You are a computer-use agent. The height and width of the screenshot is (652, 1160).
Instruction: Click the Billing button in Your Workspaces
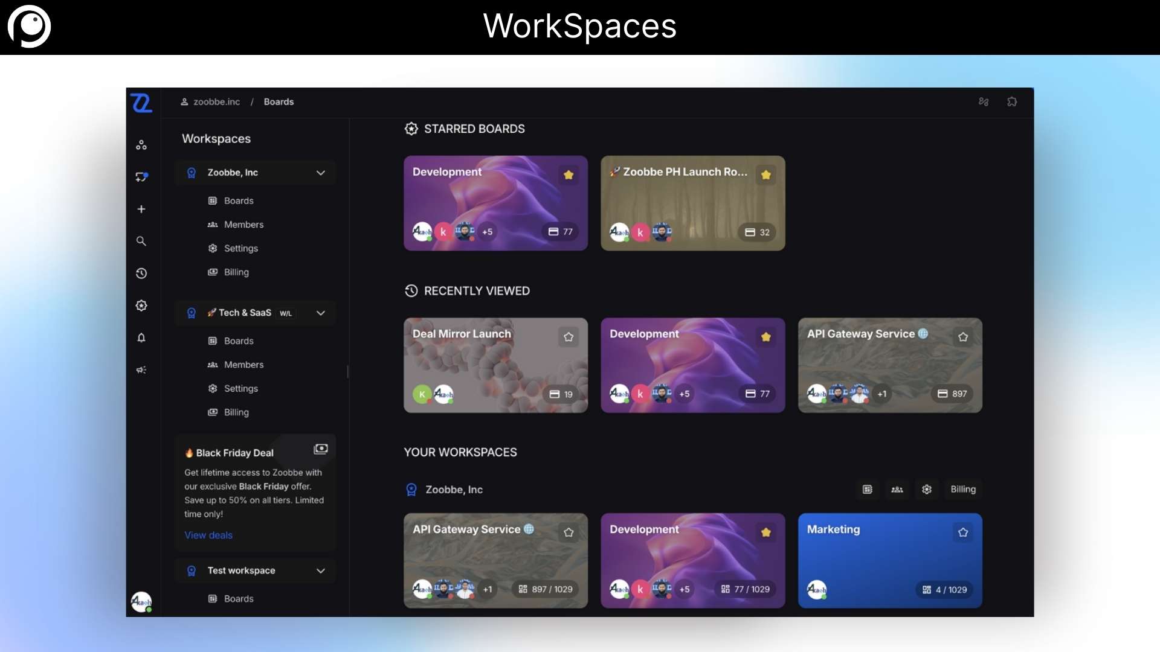(x=963, y=490)
